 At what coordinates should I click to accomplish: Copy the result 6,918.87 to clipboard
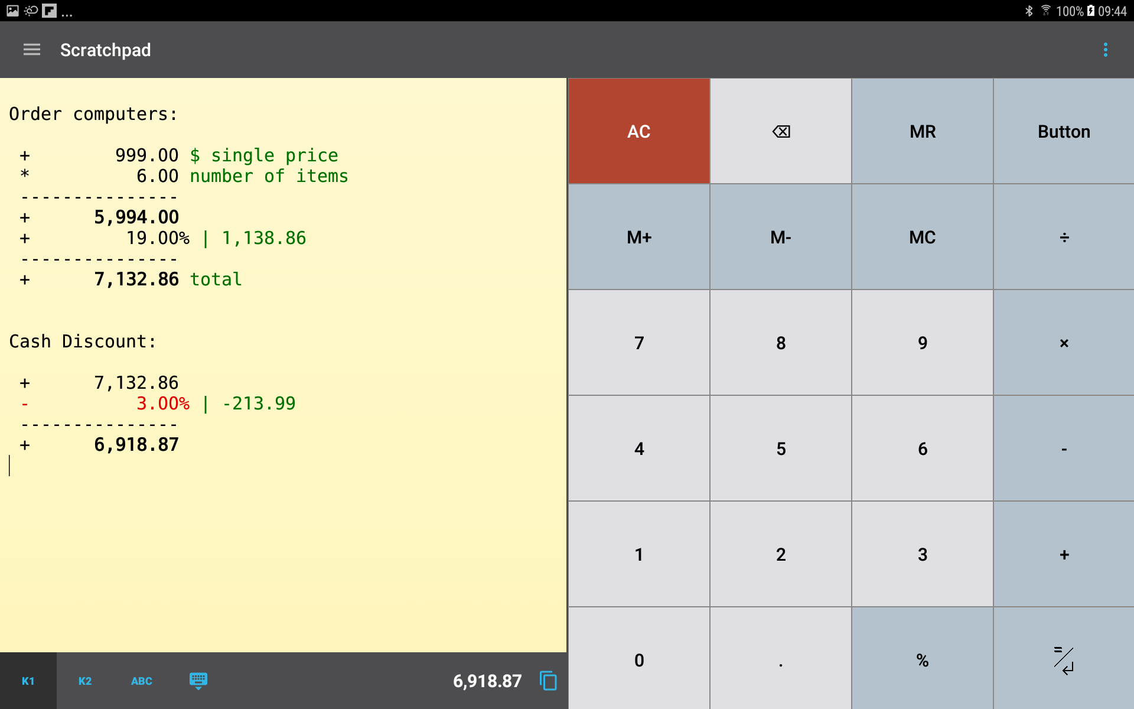point(548,681)
